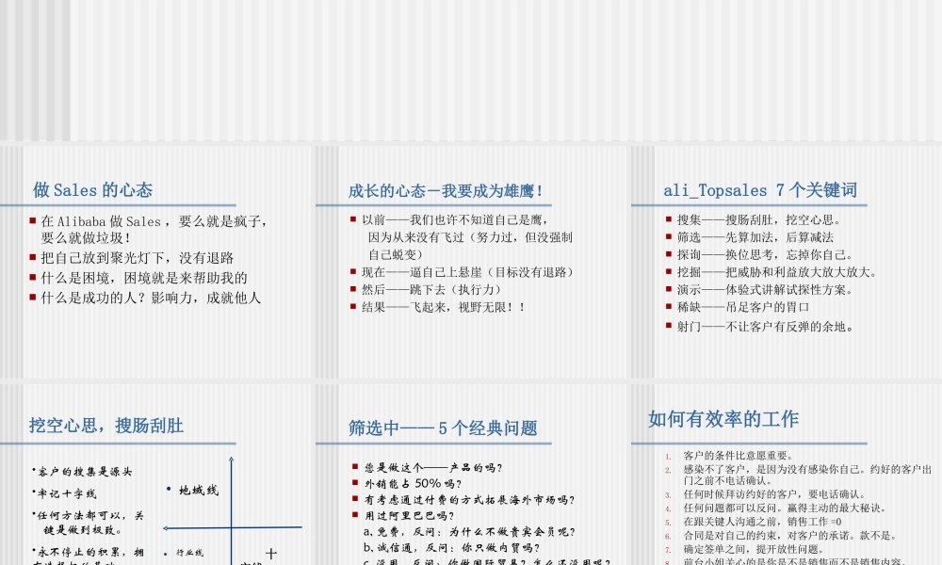Select '现在——逼自己上悬崖（目标没有退路）'
This screenshot has height=565, width=942.
coord(468,272)
